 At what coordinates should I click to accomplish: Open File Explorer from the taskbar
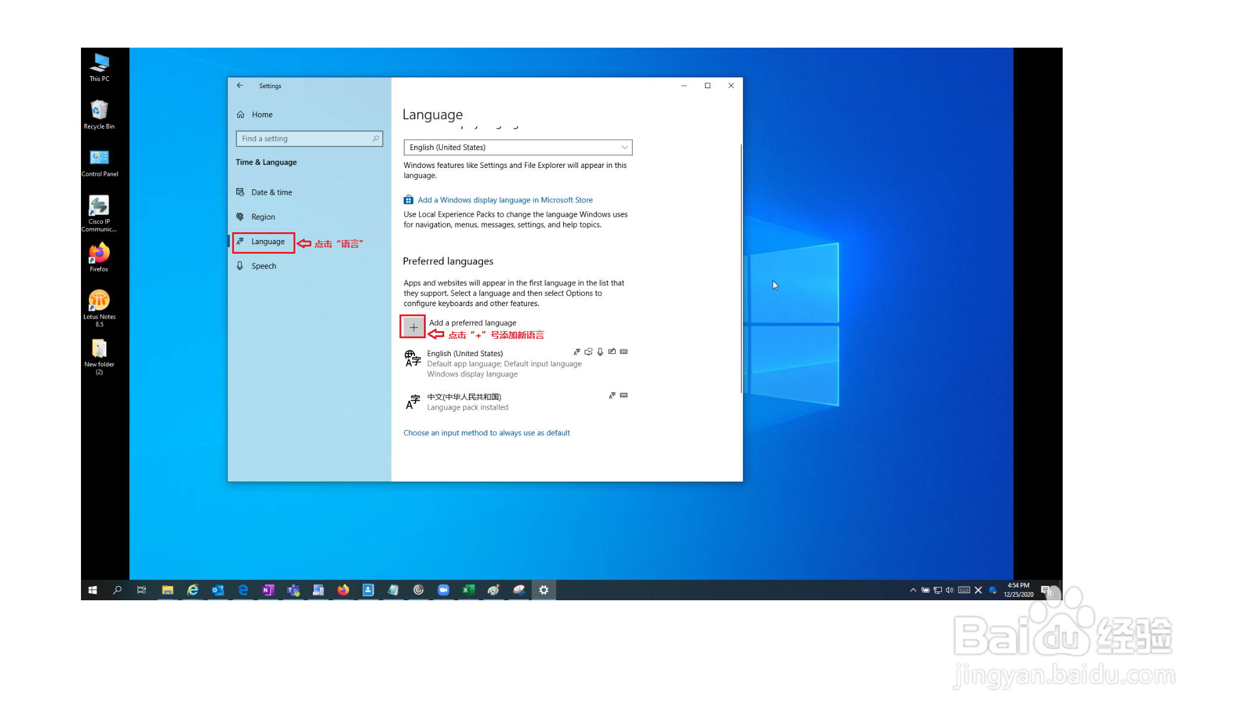[167, 590]
